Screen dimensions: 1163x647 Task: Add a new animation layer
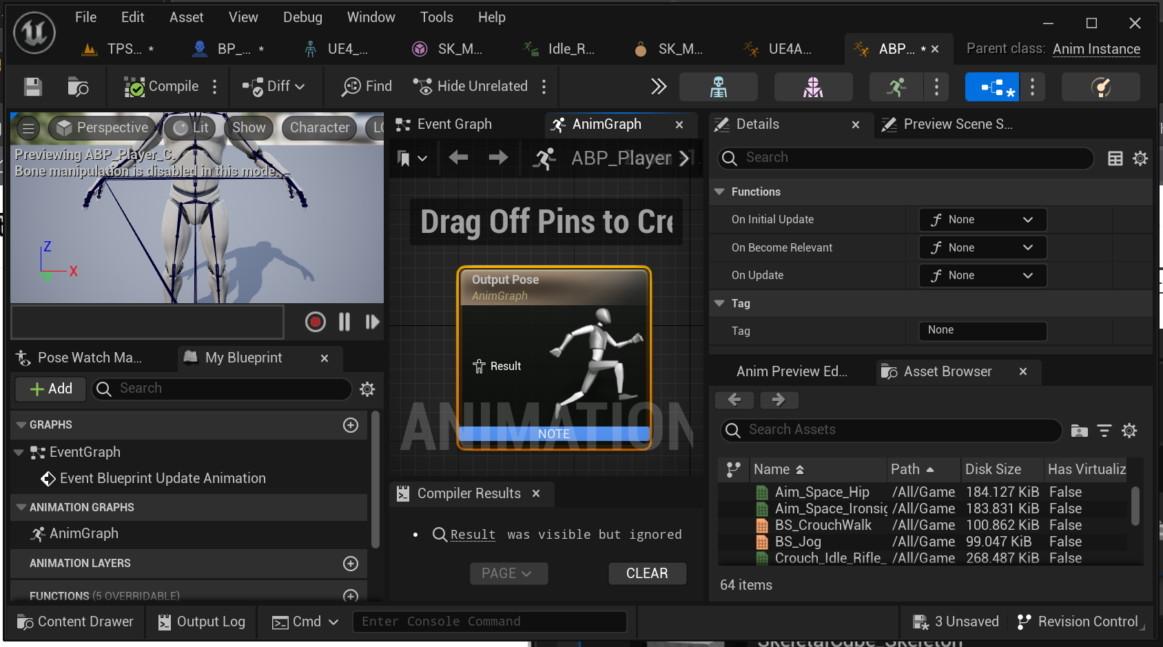tap(351, 564)
